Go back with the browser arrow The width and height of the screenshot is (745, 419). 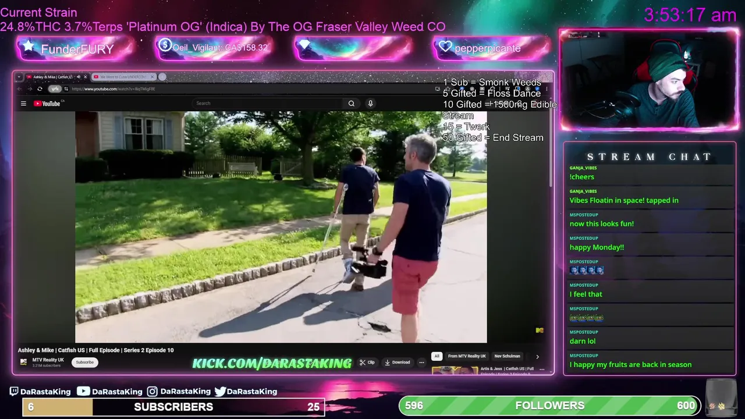20,89
